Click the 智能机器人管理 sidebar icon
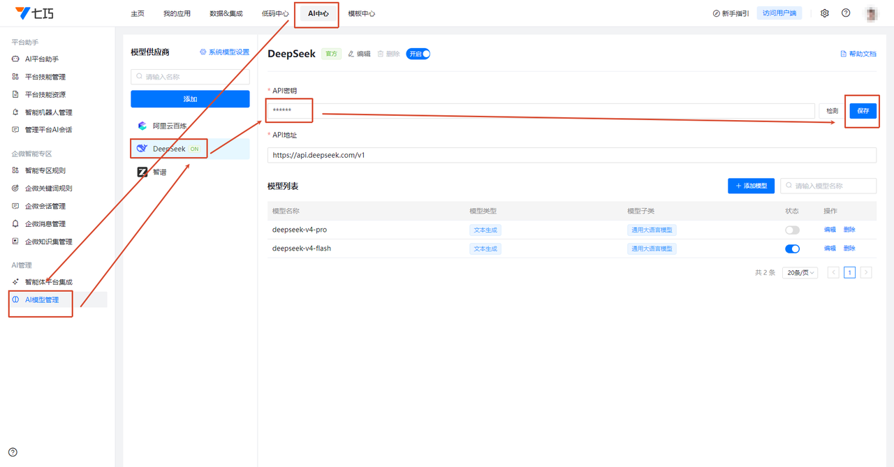Screen dimensions: 894x467 click(x=15, y=112)
